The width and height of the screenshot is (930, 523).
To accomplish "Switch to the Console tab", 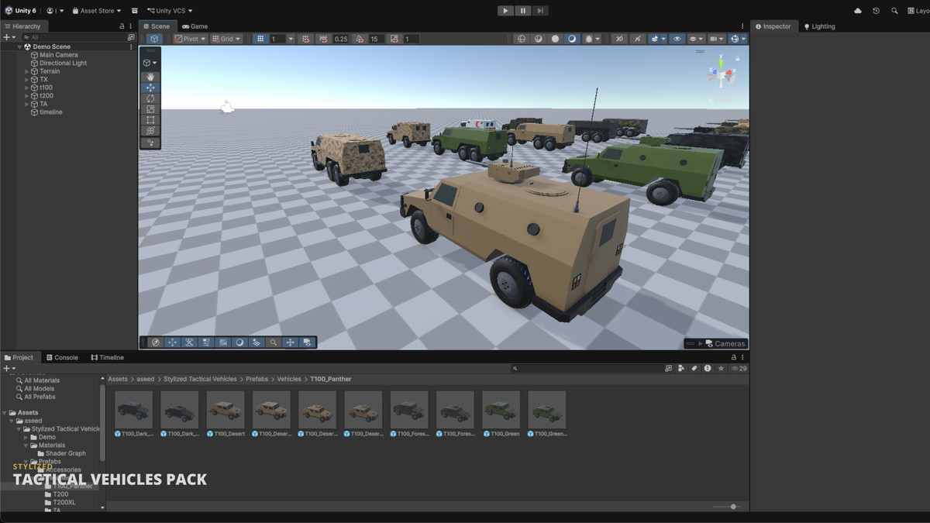I will pos(61,357).
